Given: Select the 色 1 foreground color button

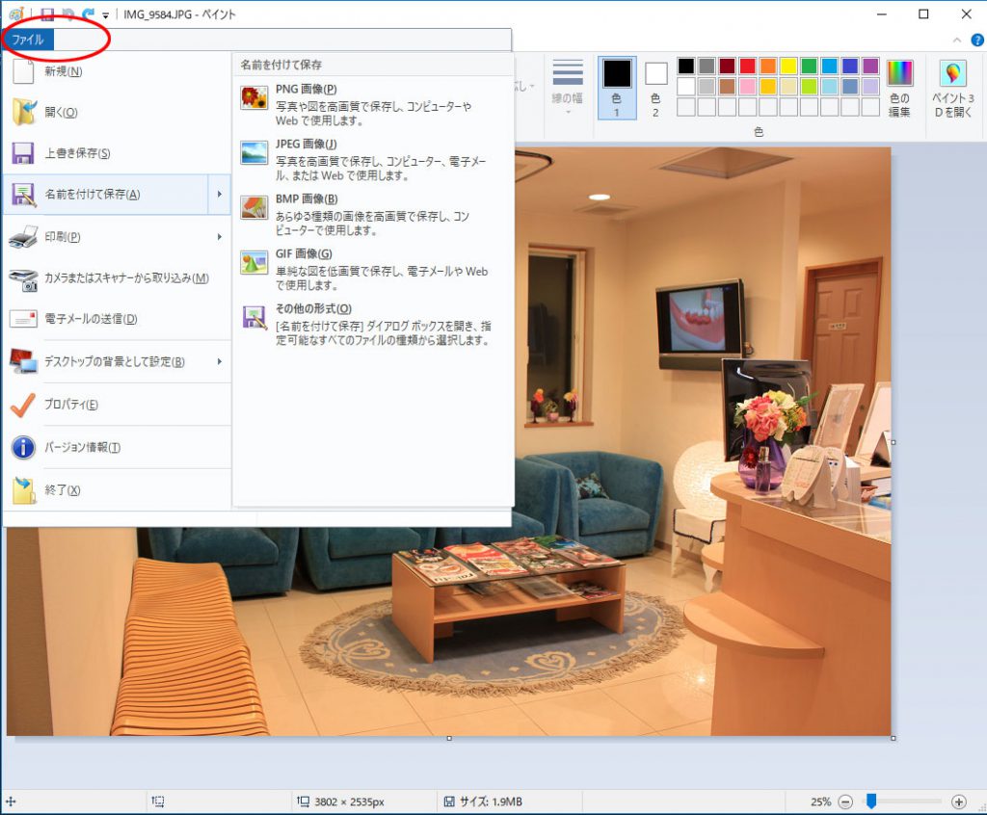Looking at the screenshot, I should click(616, 88).
